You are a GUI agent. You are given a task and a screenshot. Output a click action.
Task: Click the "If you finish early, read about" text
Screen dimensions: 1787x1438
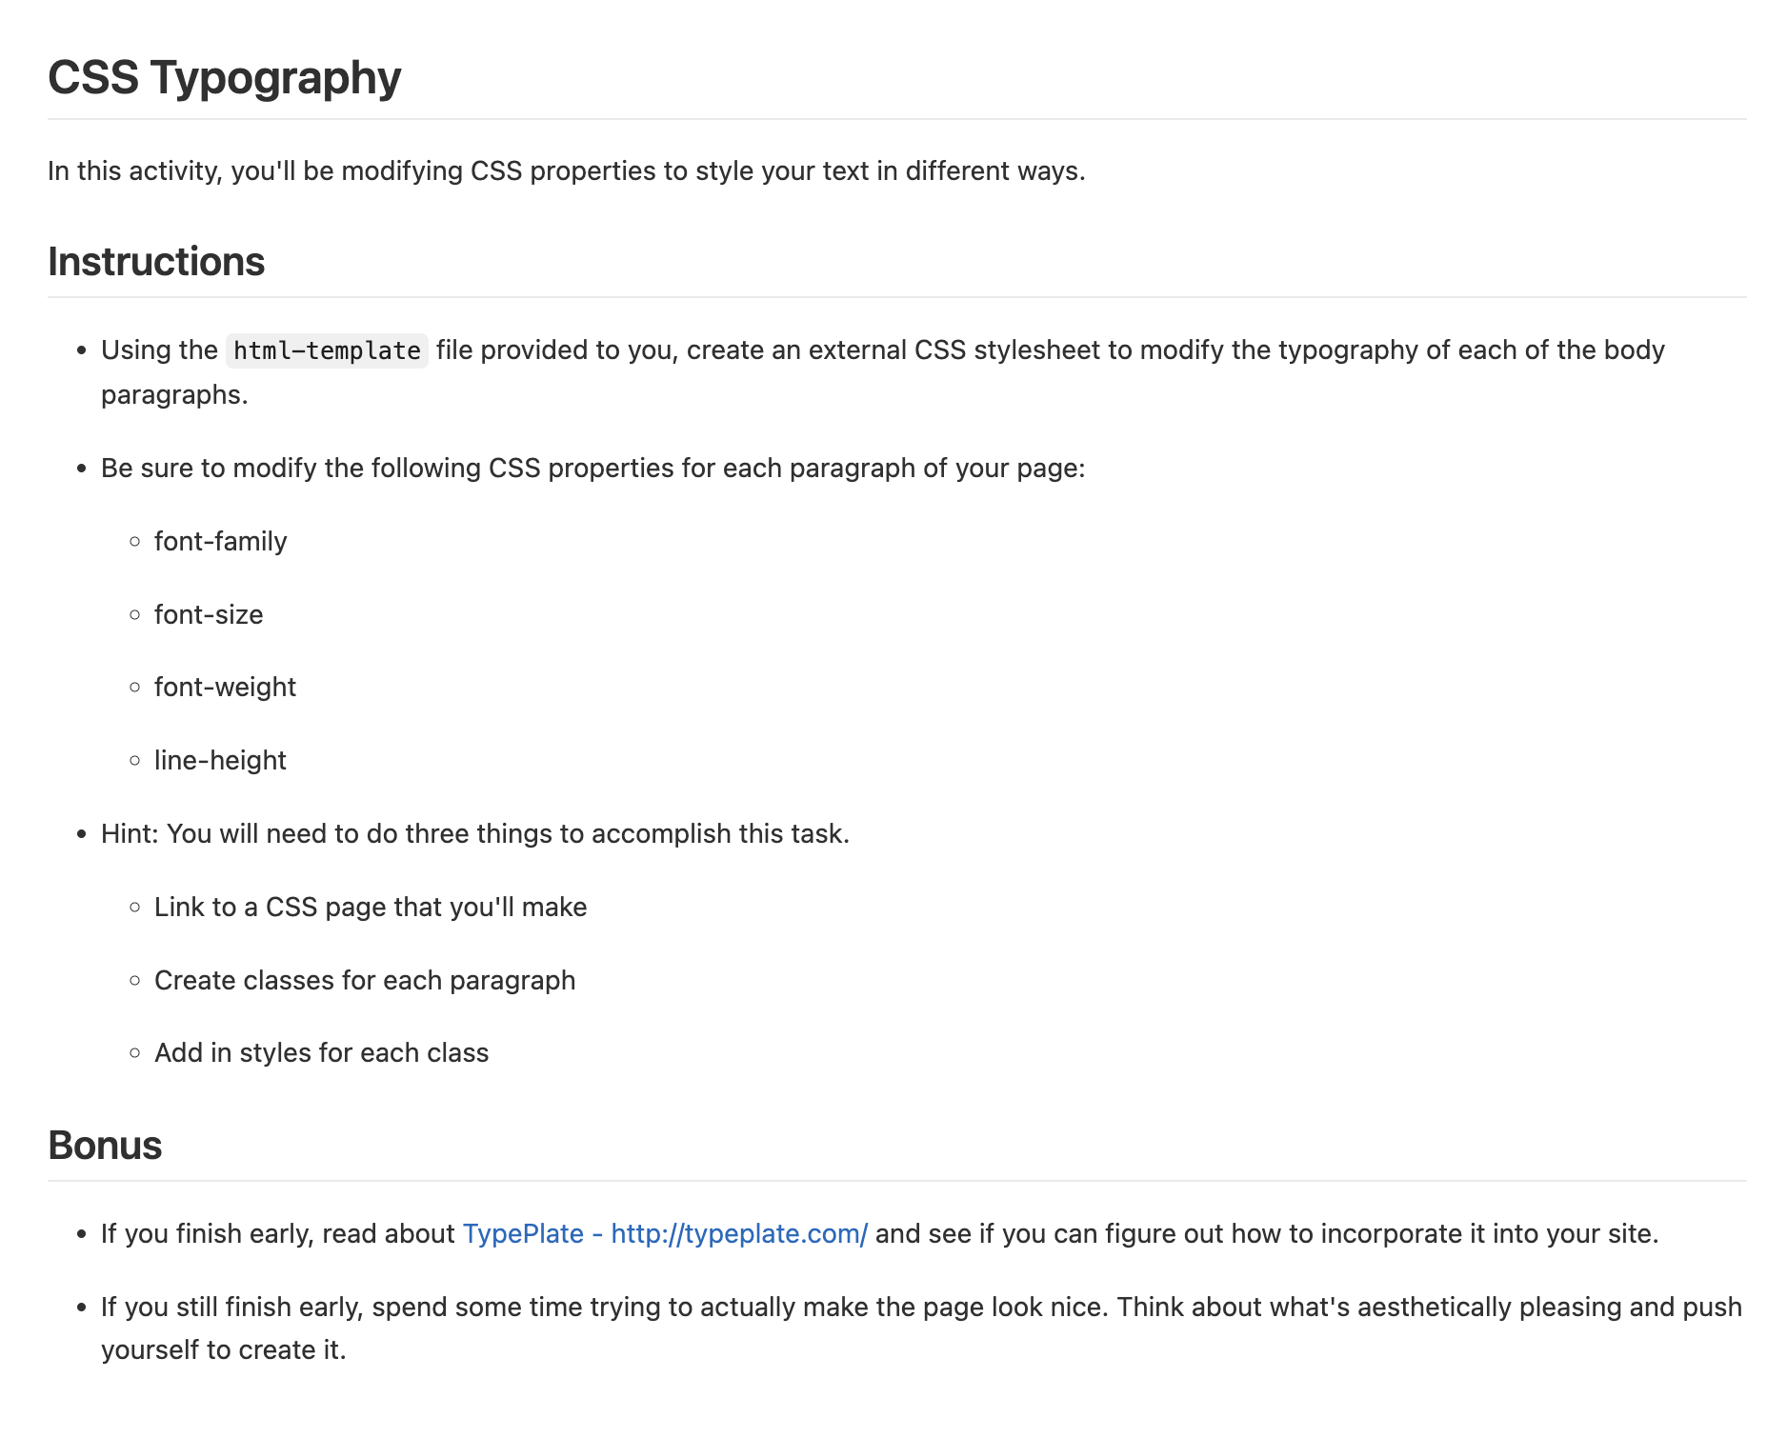(278, 1234)
